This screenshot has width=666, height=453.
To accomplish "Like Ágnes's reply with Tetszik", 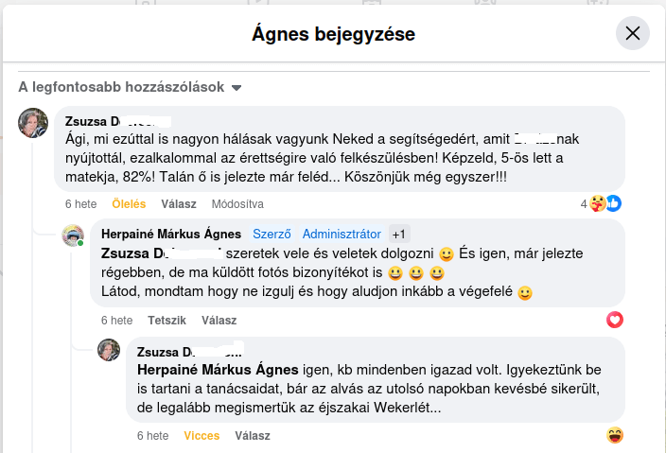I will (x=166, y=320).
